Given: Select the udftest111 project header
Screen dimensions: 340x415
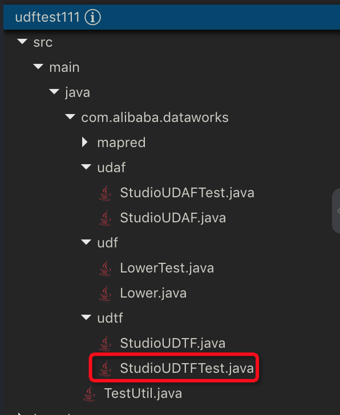Looking at the screenshot, I should pos(172,17).
